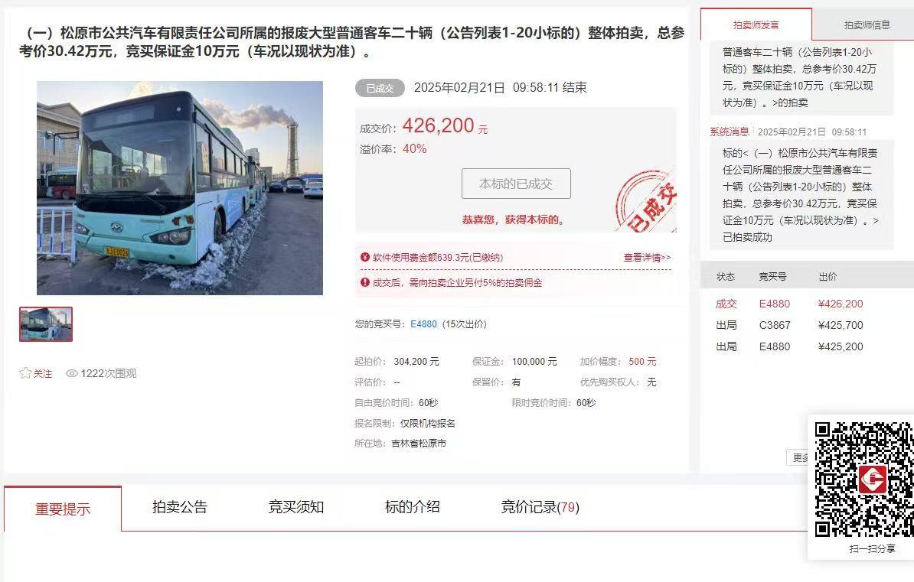Click the gray 已成交 status badge
This screenshot has height=582, width=914.
380,88
